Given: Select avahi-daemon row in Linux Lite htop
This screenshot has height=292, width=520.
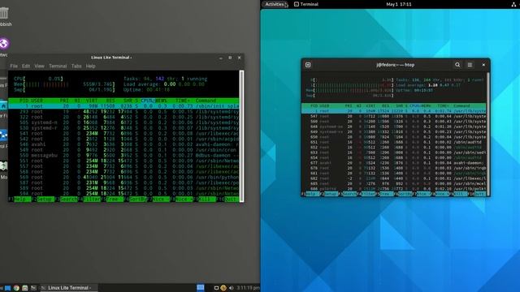Looking at the screenshot, I should coord(123,144).
